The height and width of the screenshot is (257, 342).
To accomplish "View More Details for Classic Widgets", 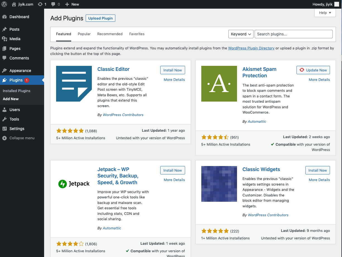I will tap(319, 180).
